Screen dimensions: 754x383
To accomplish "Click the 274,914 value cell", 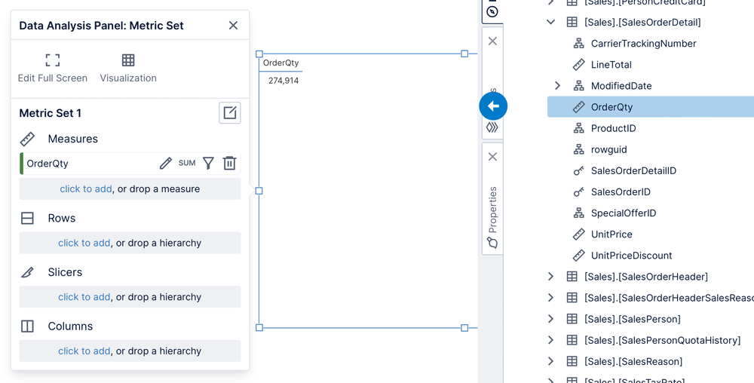I will click(284, 80).
